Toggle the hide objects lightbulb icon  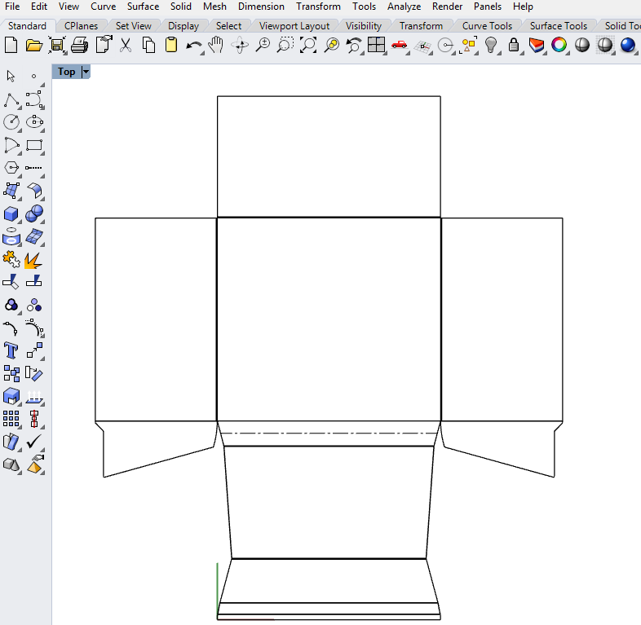[x=491, y=45]
